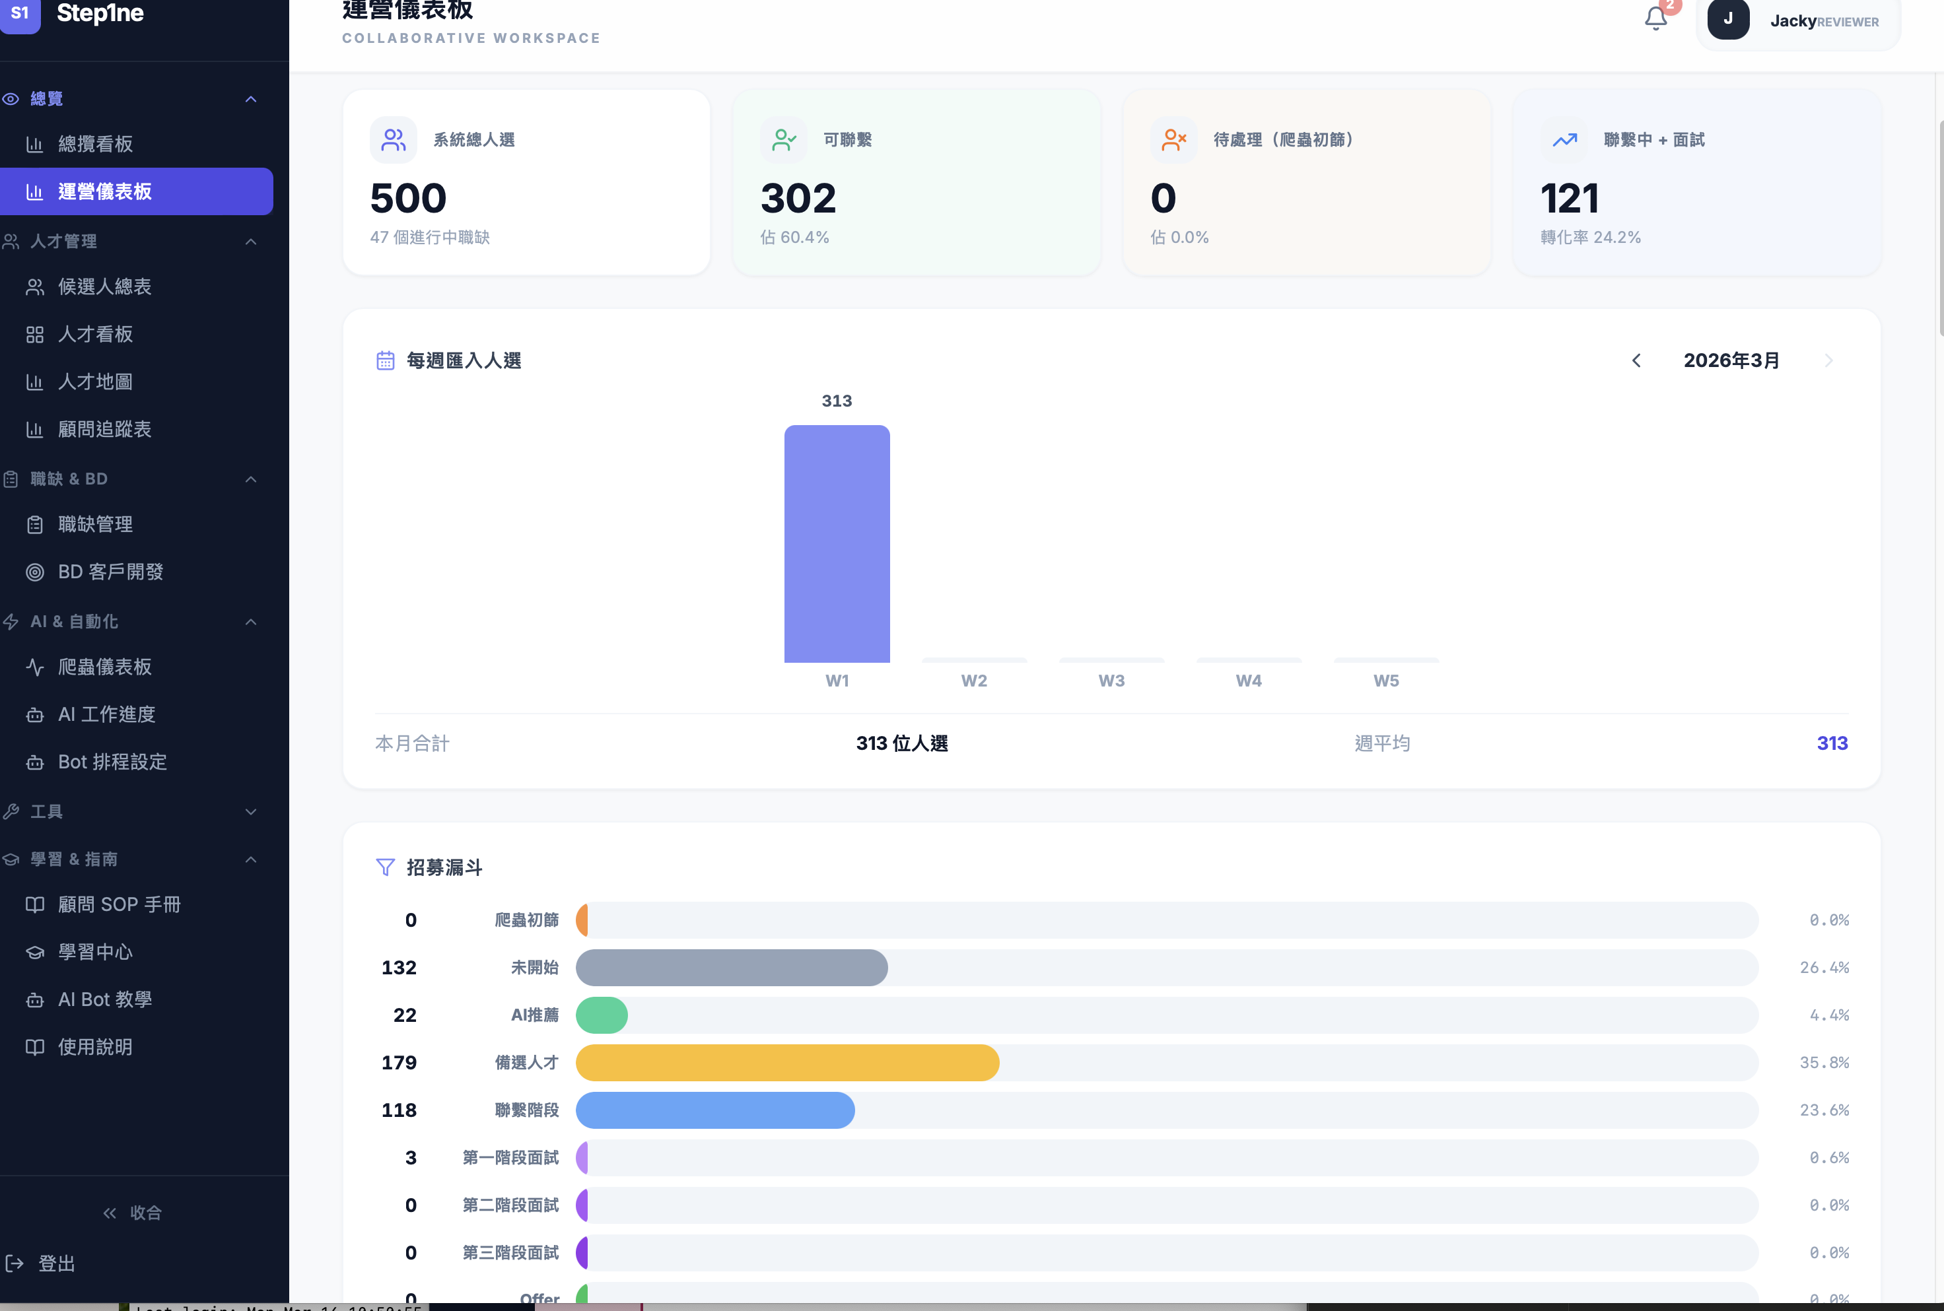This screenshot has height=1311, width=1944.
Task: Expand the 工具 sidebar section
Action: (x=250, y=812)
